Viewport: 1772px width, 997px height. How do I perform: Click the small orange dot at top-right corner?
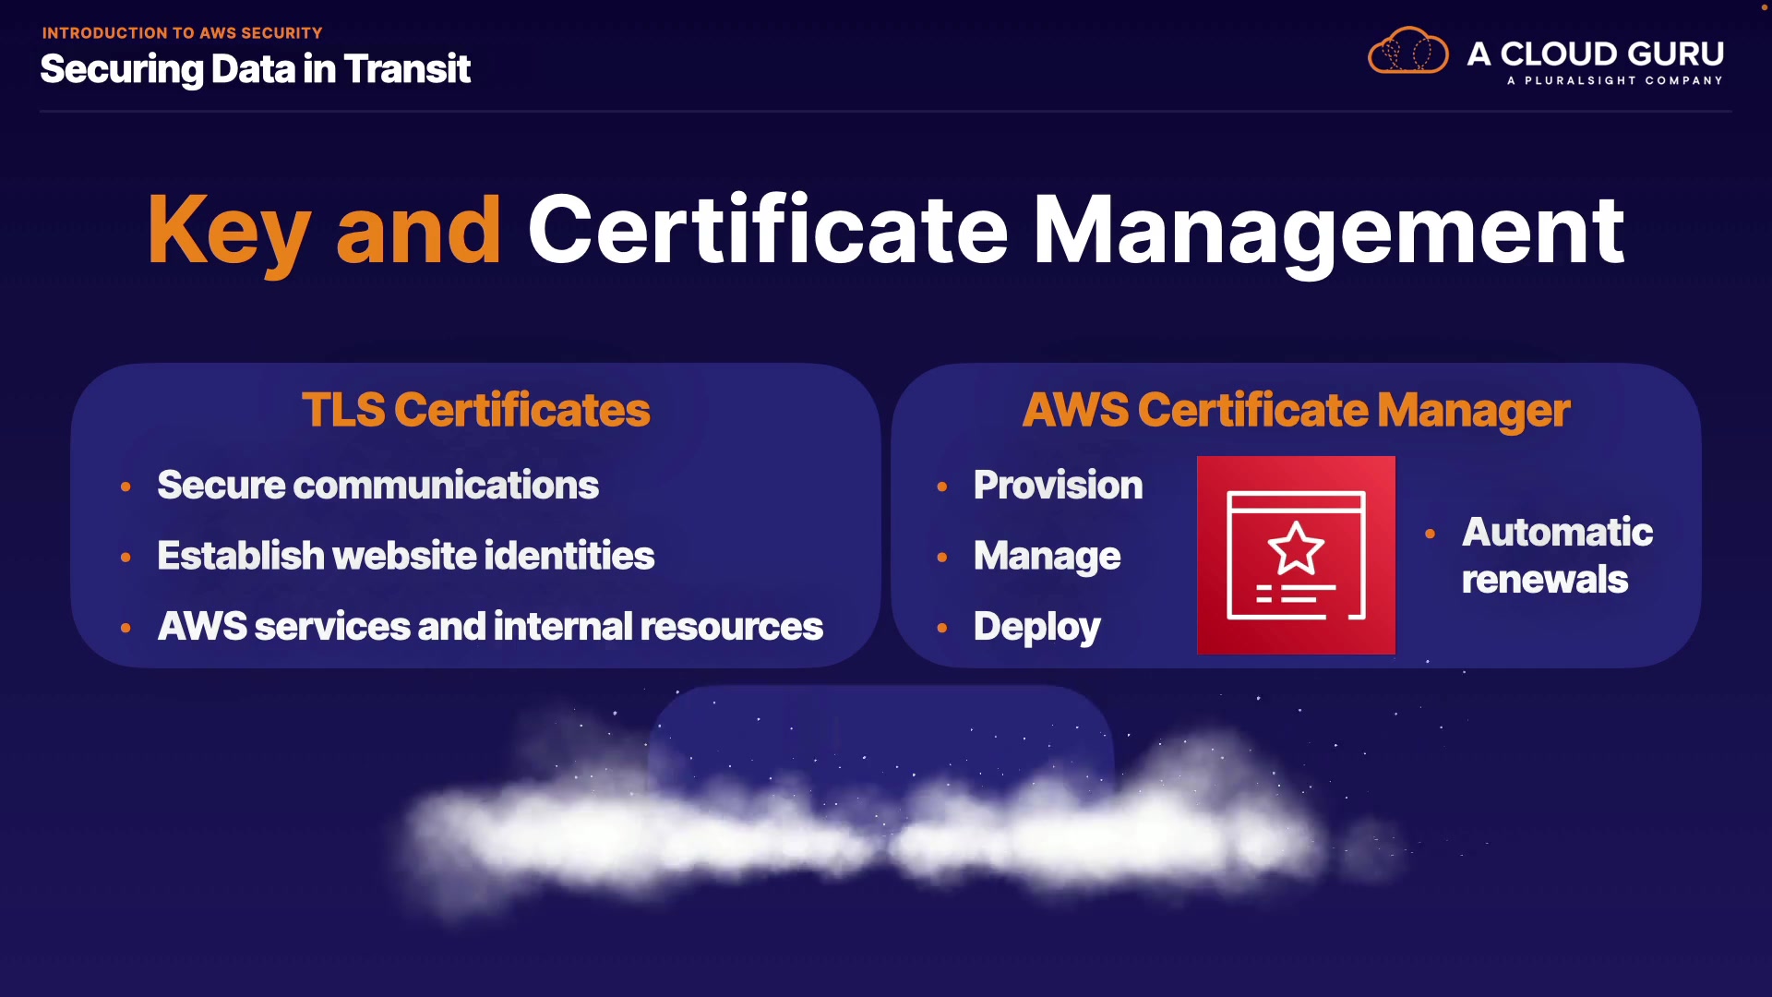tap(1765, 6)
